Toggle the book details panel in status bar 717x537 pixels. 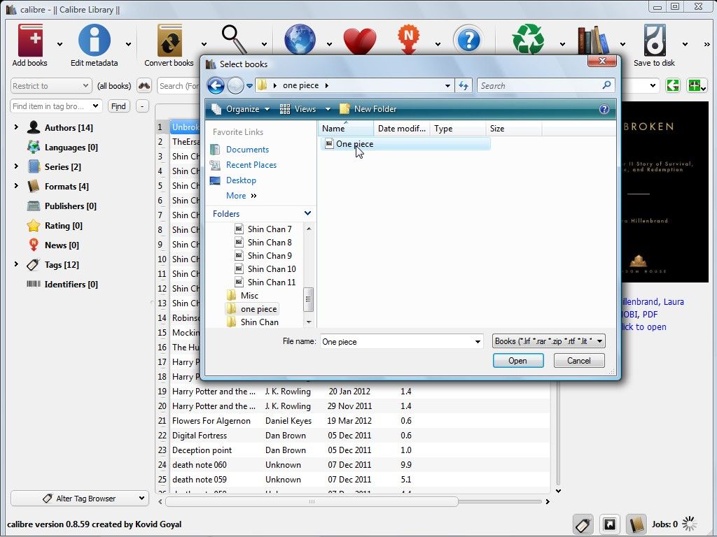point(636,524)
